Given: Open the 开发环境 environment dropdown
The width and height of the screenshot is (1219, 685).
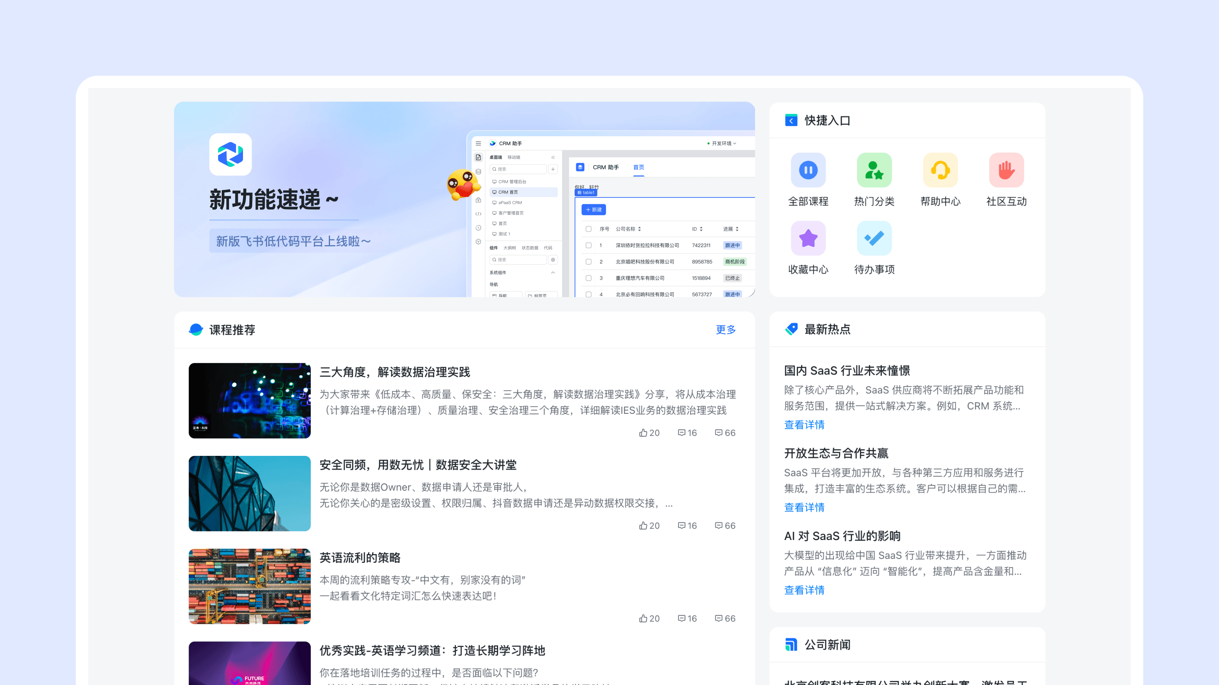Looking at the screenshot, I should [x=722, y=143].
